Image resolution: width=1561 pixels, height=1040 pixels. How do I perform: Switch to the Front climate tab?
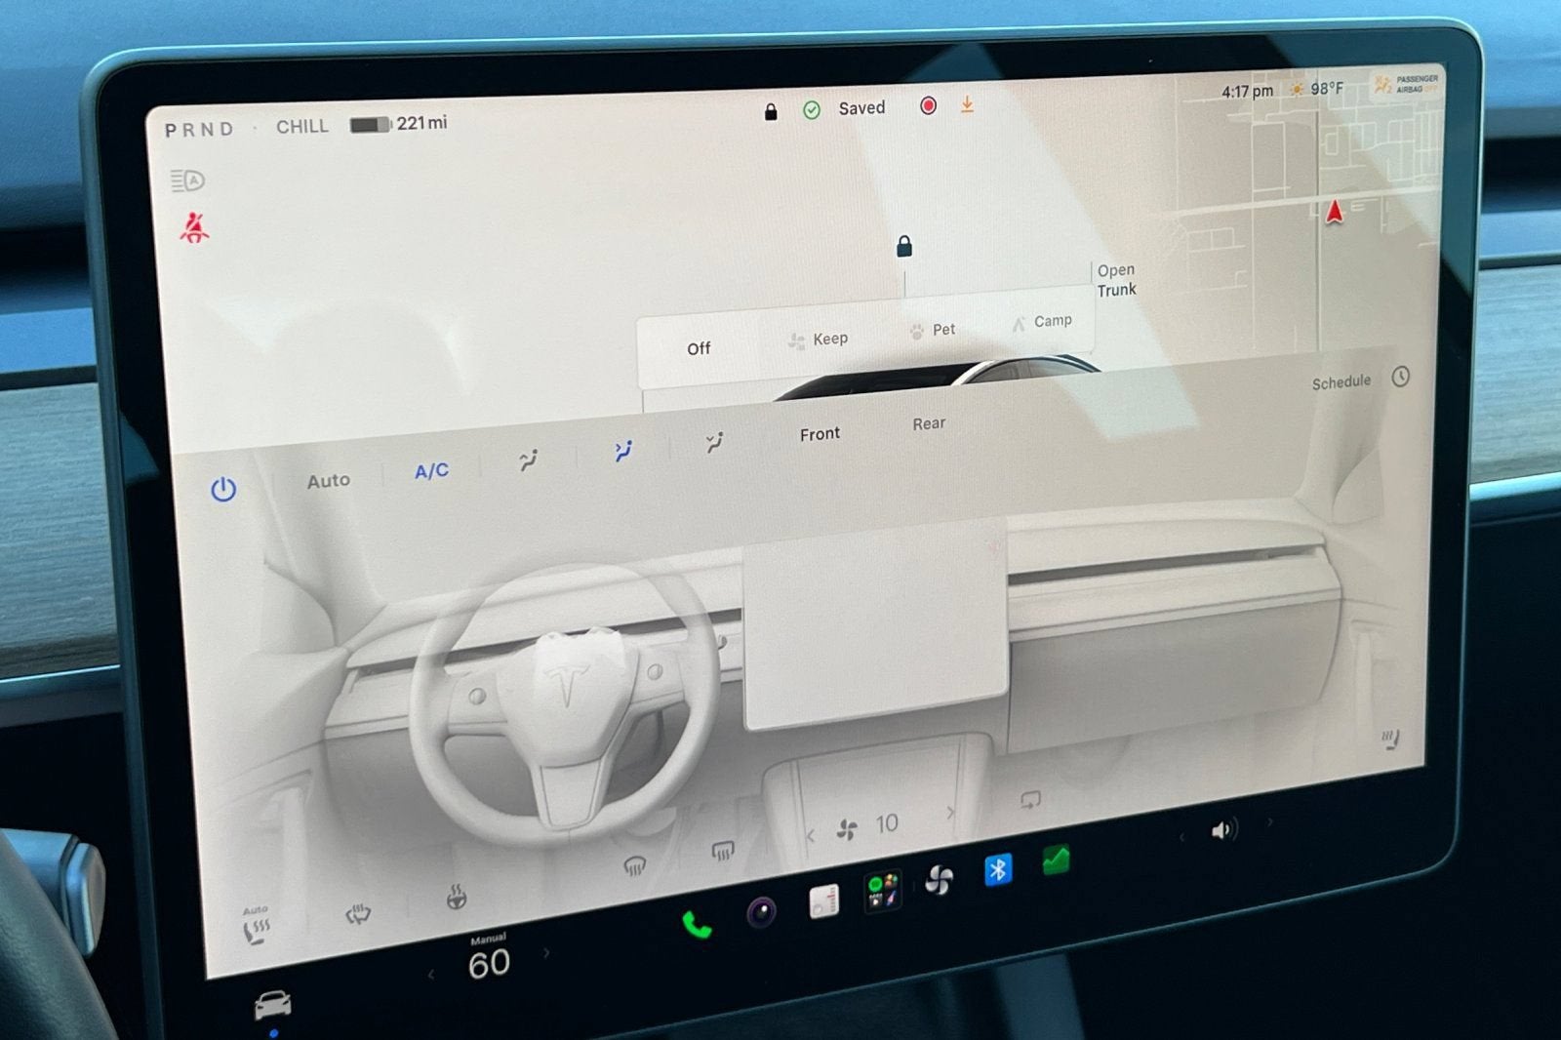[x=820, y=434]
